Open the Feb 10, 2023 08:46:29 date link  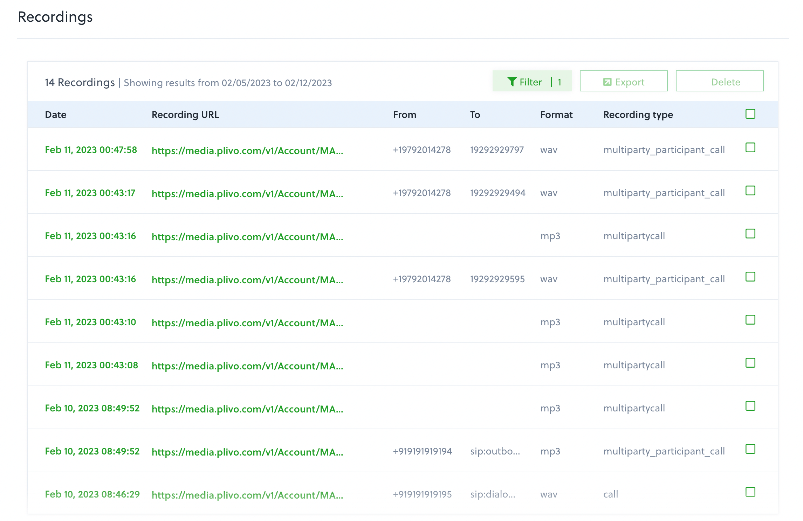point(92,494)
